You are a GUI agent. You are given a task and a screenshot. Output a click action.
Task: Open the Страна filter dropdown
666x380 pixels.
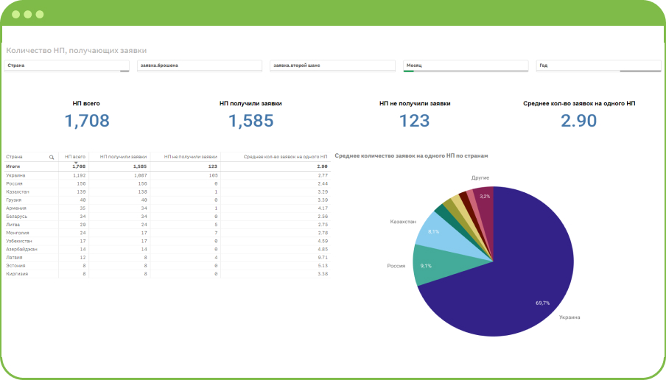(x=67, y=66)
